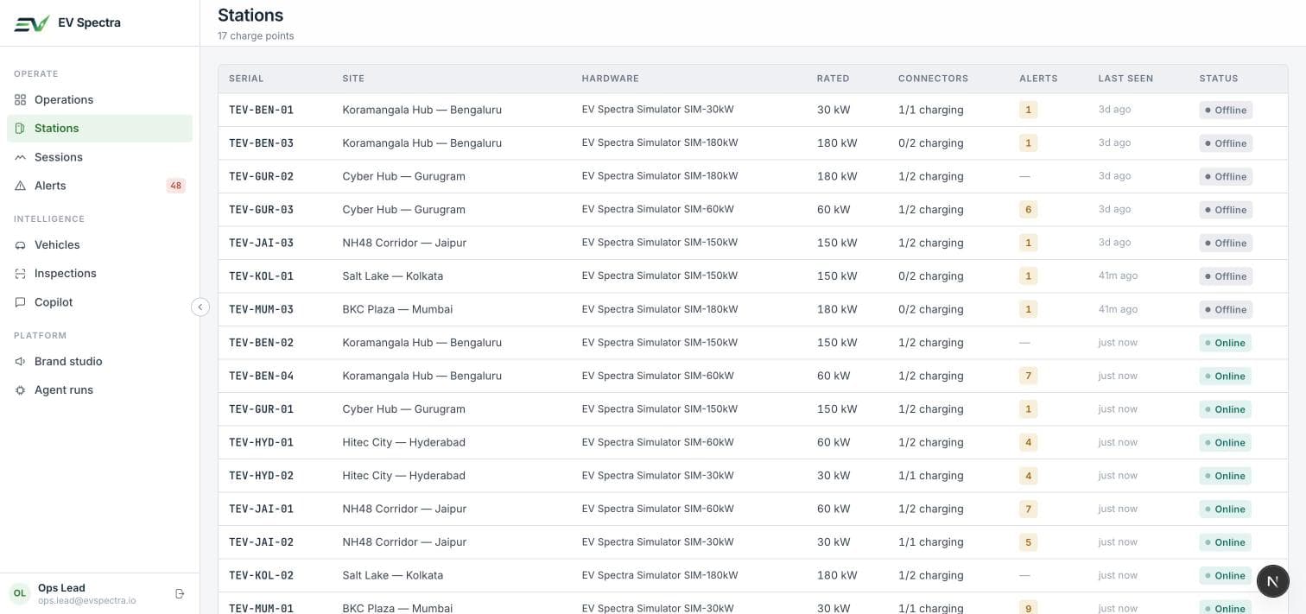
Task: Sort by the CONNECTORS column header
Action: point(933,79)
